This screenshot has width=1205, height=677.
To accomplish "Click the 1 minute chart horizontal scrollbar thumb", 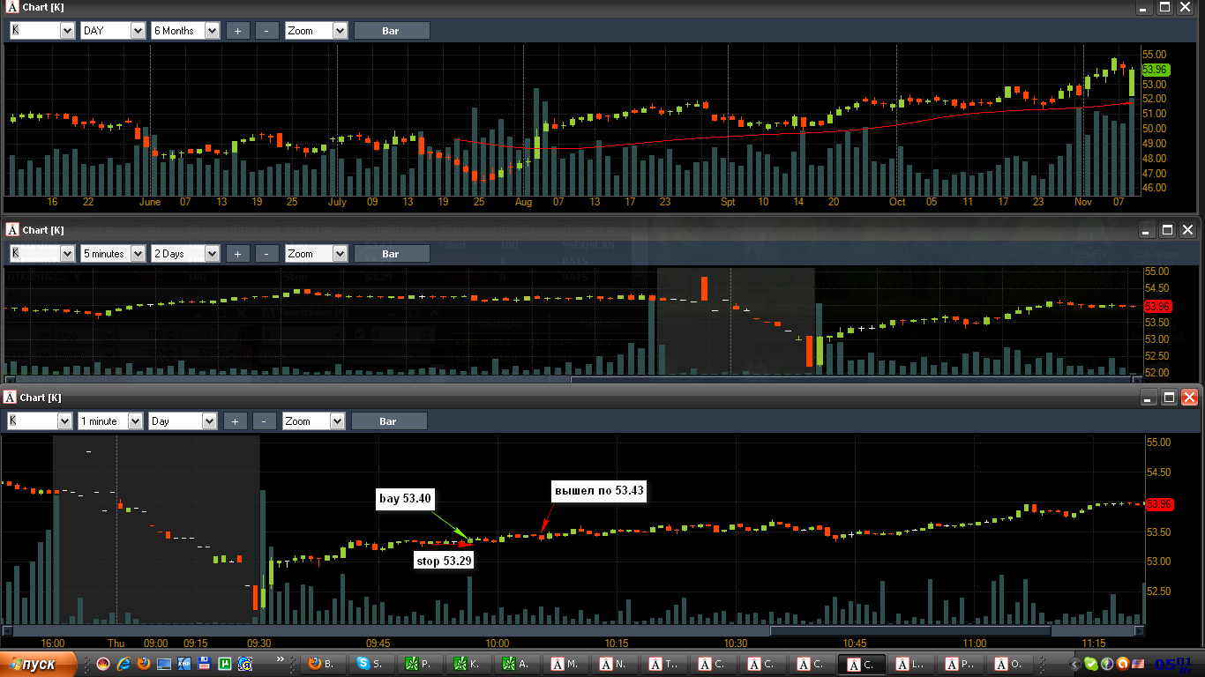I will [910, 630].
